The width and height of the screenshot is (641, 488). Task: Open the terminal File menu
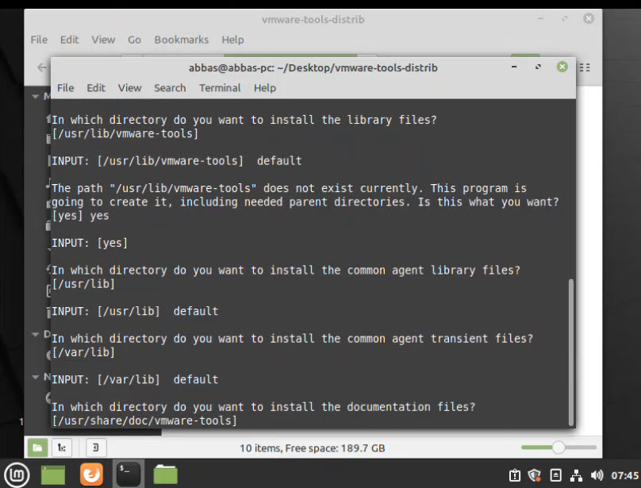click(x=65, y=88)
